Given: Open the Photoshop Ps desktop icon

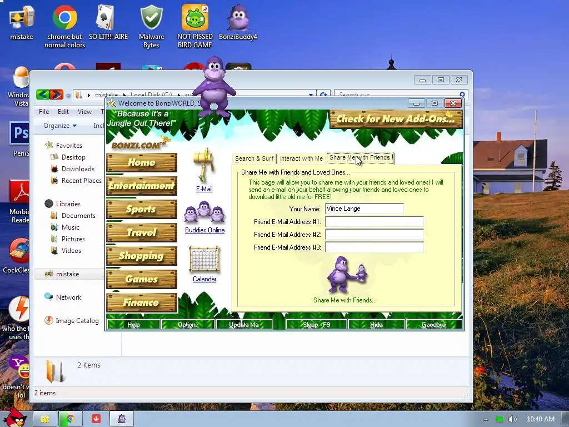Looking at the screenshot, I should click(x=19, y=139).
